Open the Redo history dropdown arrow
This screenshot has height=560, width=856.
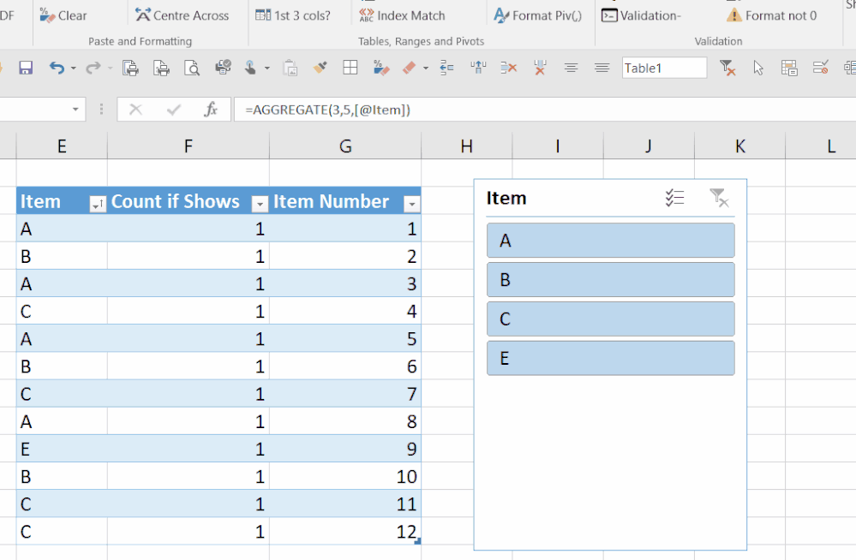(110, 69)
